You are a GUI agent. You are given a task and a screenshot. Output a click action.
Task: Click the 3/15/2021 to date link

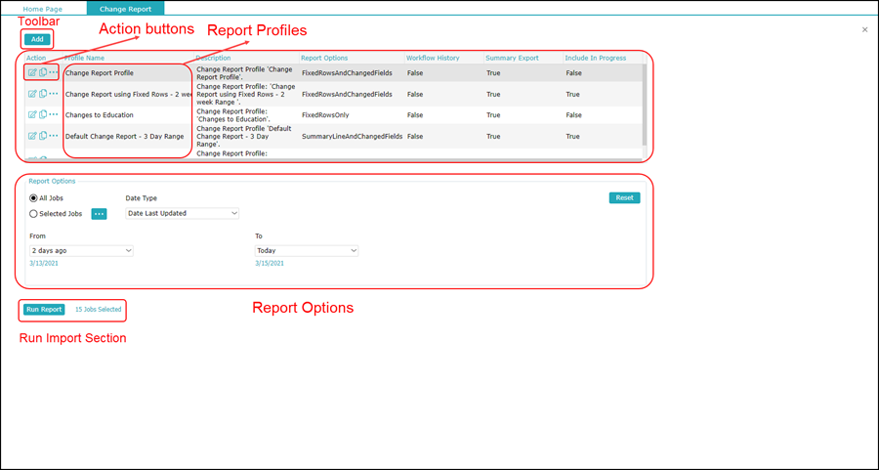point(270,263)
